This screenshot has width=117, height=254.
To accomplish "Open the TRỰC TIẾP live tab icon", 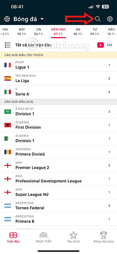I will click(x=43, y=235).
